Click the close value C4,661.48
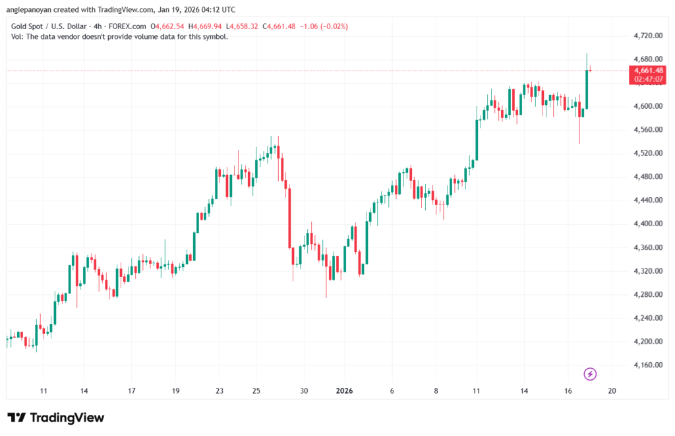The image size is (675, 436). (x=280, y=26)
